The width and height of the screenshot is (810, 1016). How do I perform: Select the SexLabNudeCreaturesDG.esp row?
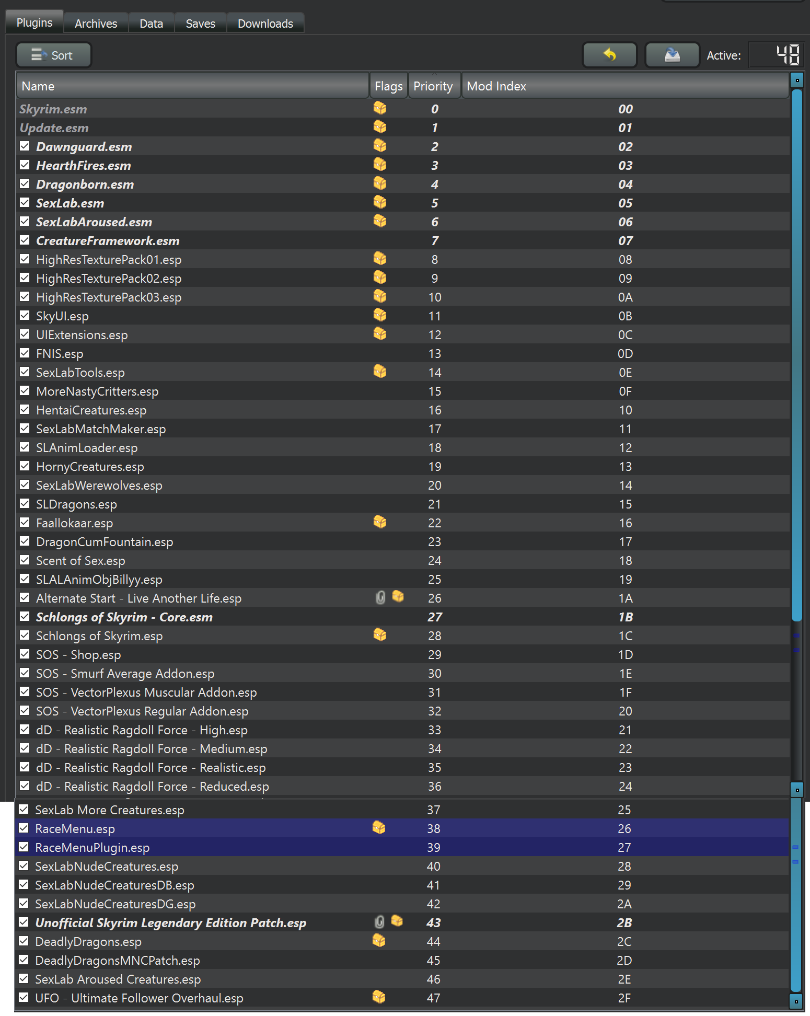(x=401, y=904)
